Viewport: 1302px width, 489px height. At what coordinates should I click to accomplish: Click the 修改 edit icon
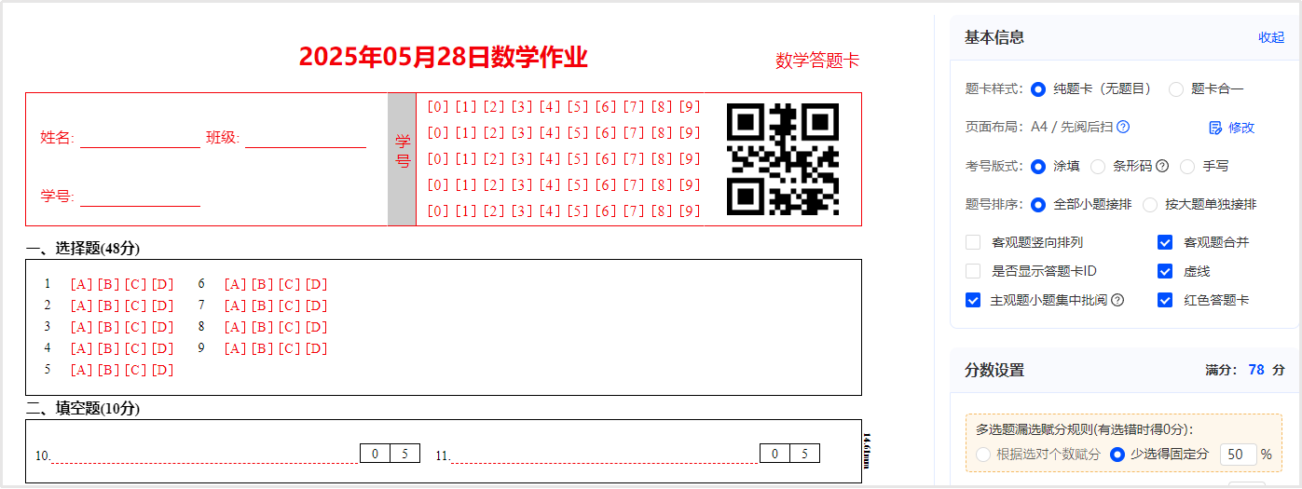(1215, 128)
